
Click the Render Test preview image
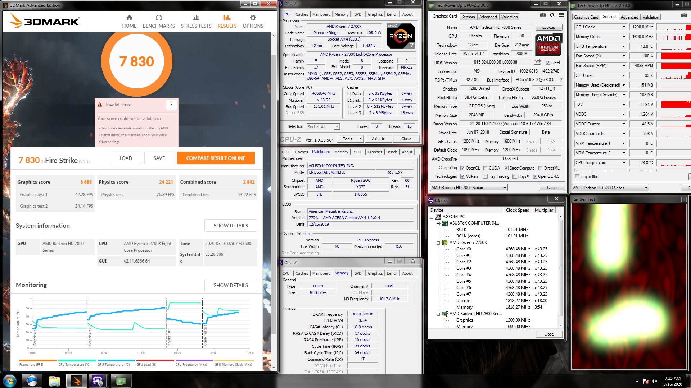(629, 286)
